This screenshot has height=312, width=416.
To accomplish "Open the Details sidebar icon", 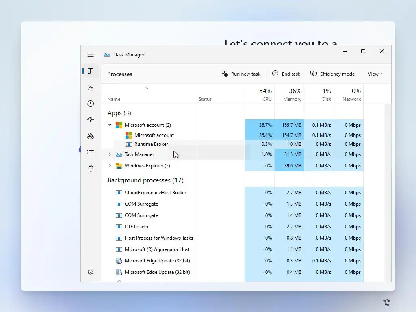I will coord(91,152).
